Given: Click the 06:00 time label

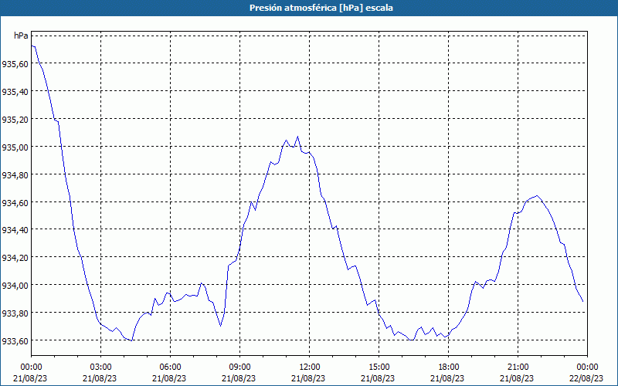Looking at the screenshot, I should click(170, 367).
